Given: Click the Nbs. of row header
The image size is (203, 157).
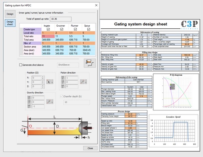Looking at the screenshot, I should pyautogui.click(x=32, y=43).
